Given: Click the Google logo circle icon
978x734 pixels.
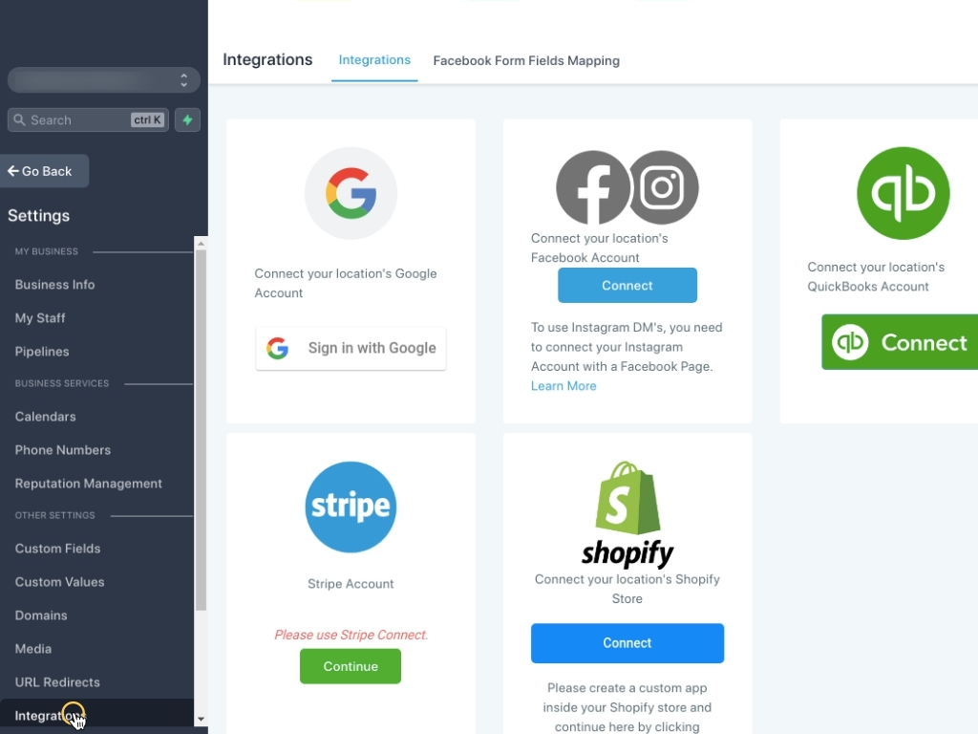Looking at the screenshot, I should click(x=351, y=193).
